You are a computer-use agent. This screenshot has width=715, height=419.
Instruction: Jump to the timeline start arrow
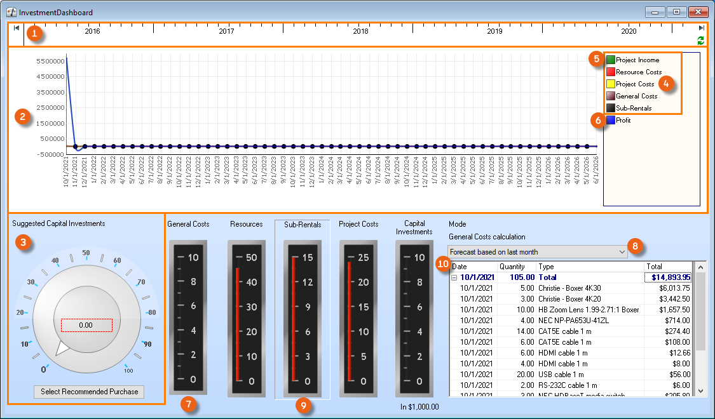click(16, 28)
